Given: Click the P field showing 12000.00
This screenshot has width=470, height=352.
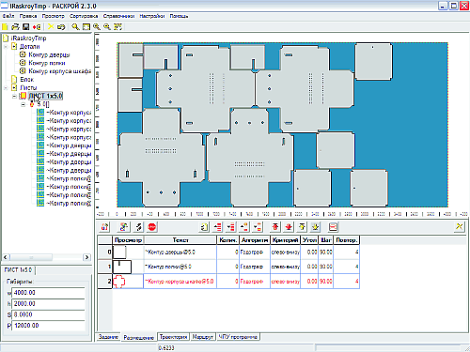Looking at the screenshot, I should [49, 326].
